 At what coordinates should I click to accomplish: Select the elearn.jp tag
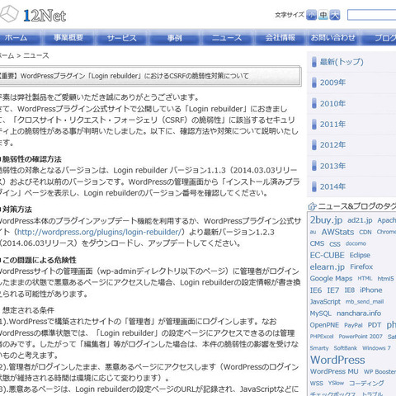[328, 266]
